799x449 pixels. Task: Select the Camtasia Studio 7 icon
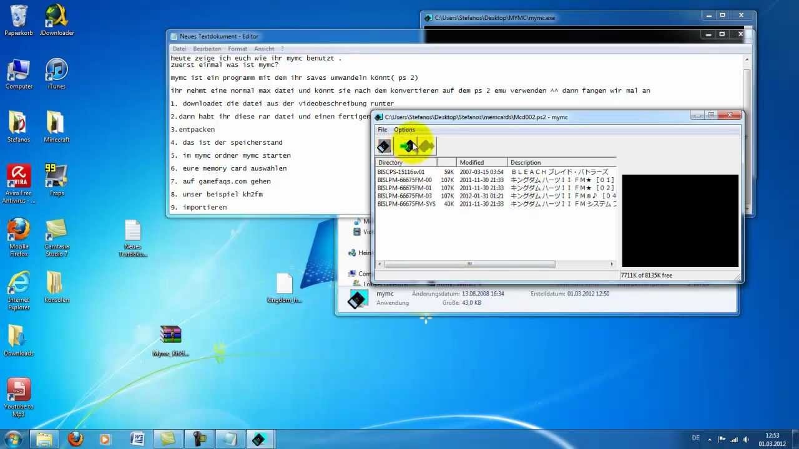(x=57, y=237)
